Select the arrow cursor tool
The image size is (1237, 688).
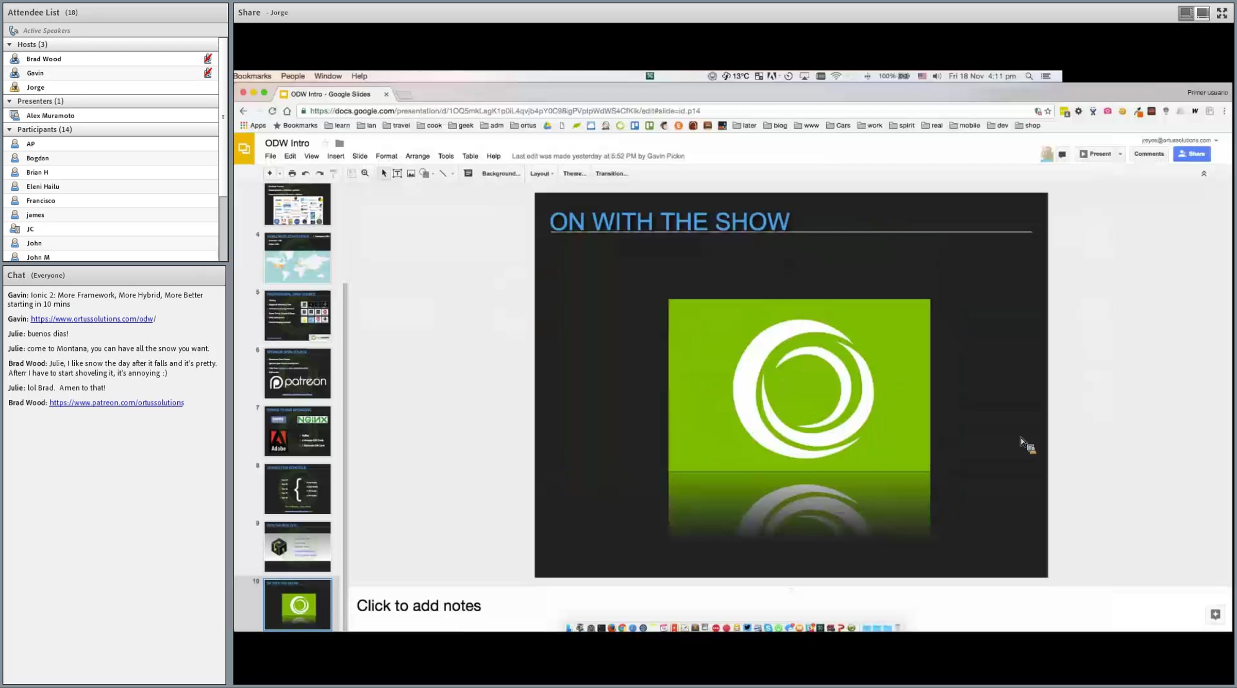[384, 173]
